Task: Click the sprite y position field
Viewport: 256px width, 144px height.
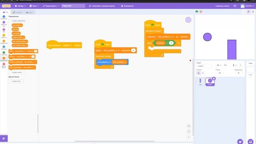Action: pyautogui.click(x=240, y=65)
